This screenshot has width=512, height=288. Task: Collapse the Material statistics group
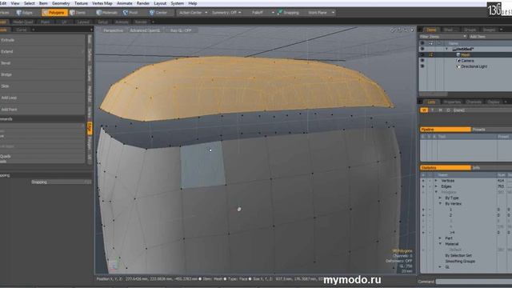[x=440, y=244]
